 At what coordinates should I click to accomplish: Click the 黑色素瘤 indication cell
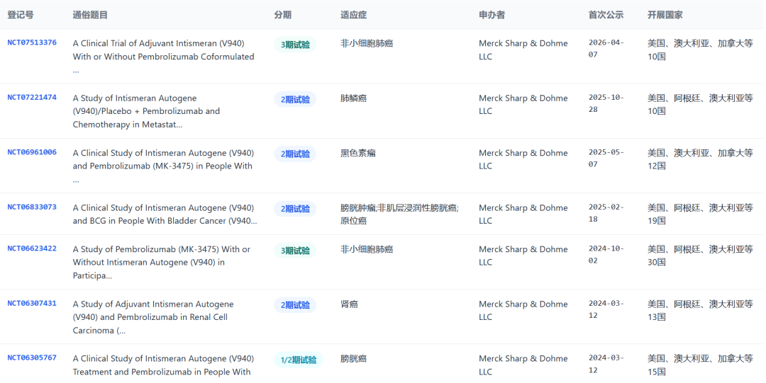point(357,153)
